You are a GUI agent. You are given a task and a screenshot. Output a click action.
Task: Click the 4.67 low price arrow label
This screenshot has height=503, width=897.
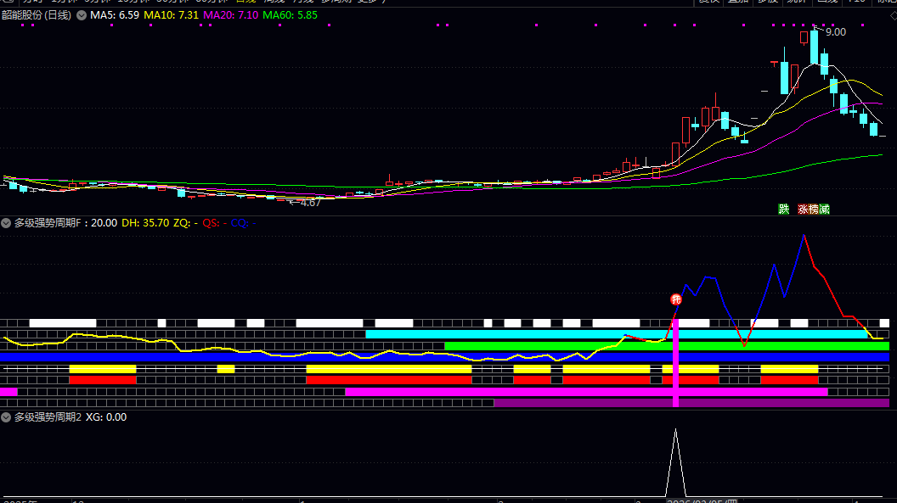pos(305,203)
